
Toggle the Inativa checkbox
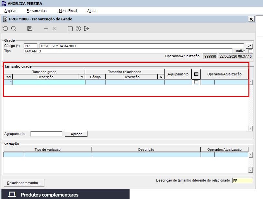(250, 51)
